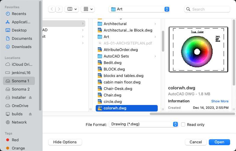The height and width of the screenshot is (151, 236).
Task: Open Recents in the sidebar
Action: (x=19, y=14)
